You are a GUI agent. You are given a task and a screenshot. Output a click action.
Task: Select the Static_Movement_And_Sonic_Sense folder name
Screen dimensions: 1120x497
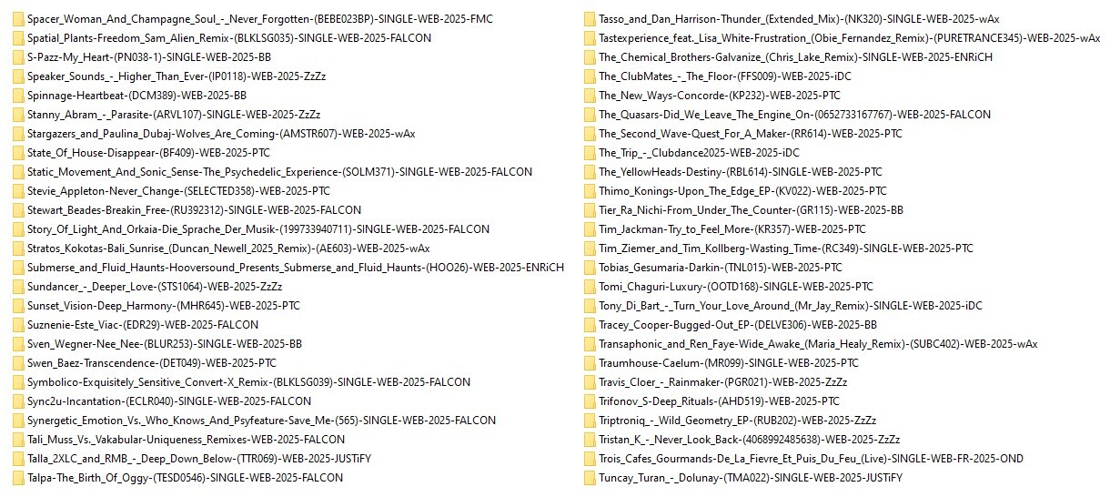click(280, 171)
